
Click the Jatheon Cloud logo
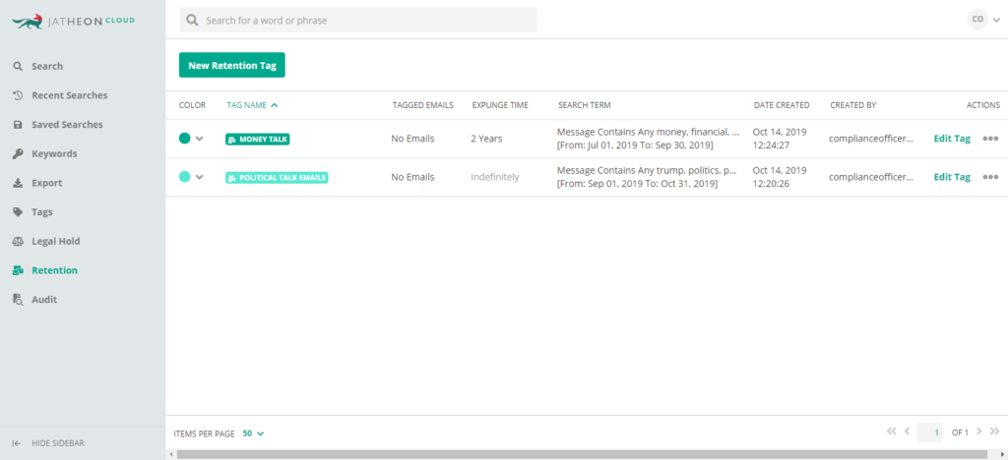click(73, 21)
